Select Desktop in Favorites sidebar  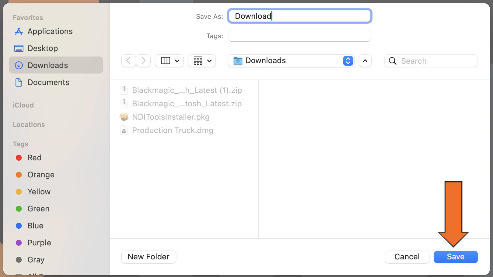coord(56,48)
